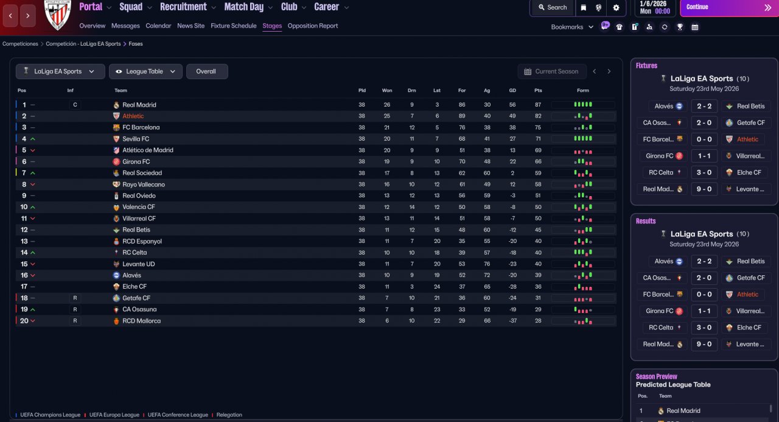Open Elche CF in the league table
Viewport: 779px width, 422px height.
point(134,287)
